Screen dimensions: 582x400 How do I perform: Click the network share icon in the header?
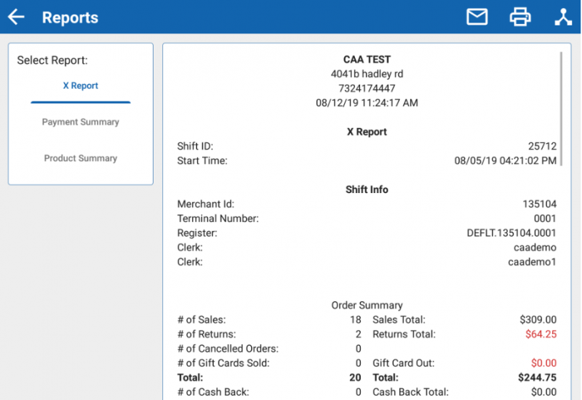563,17
